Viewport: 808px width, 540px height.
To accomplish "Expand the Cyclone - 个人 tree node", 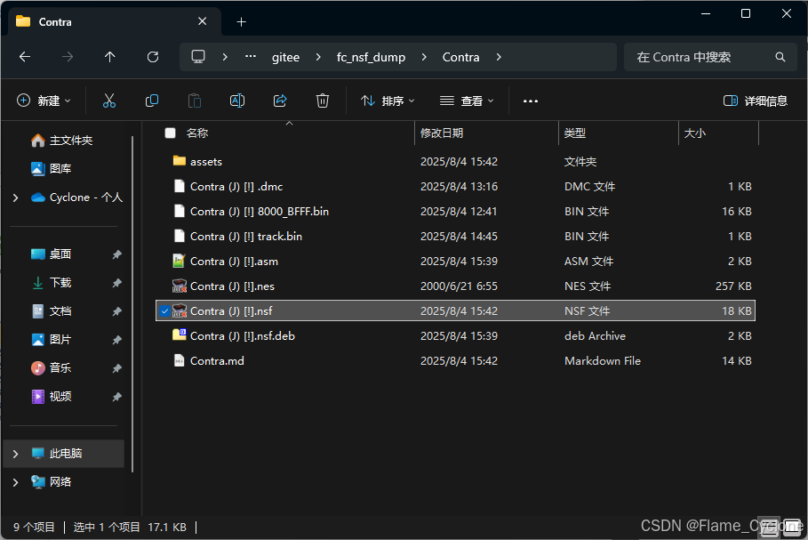I will (x=15, y=197).
